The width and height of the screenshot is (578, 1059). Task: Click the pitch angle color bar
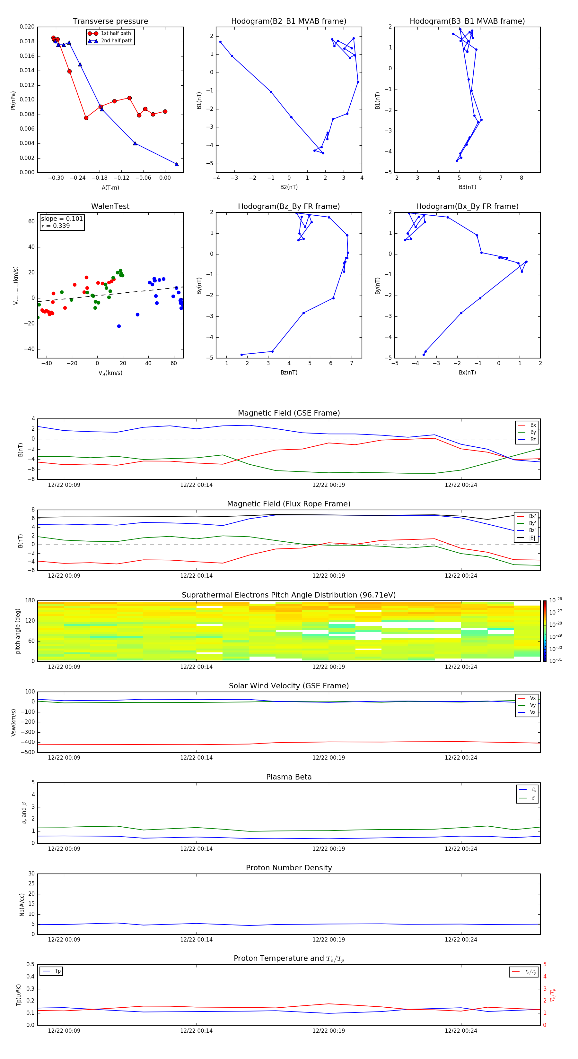click(545, 631)
